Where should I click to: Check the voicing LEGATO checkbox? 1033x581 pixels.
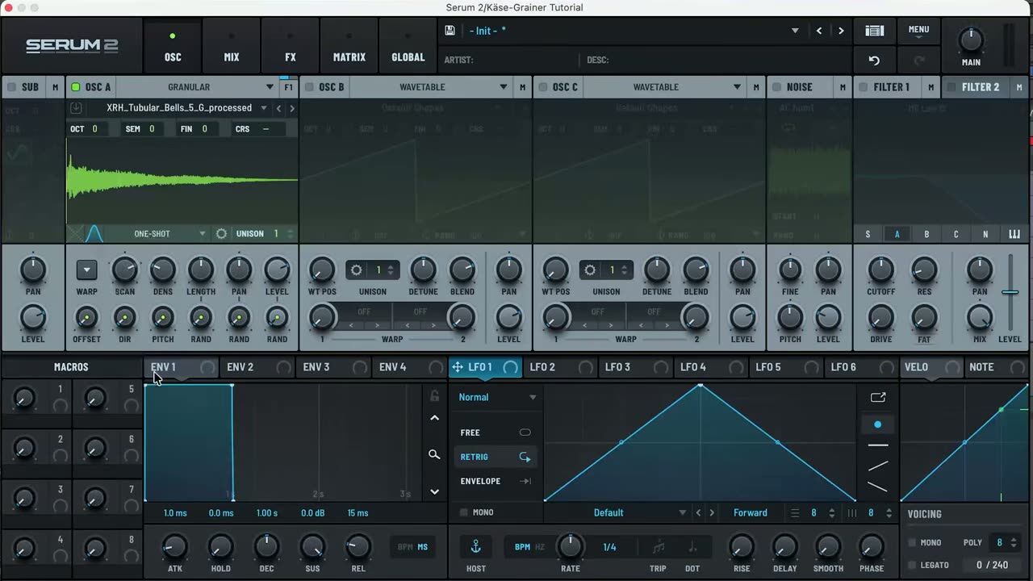[x=912, y=565]
